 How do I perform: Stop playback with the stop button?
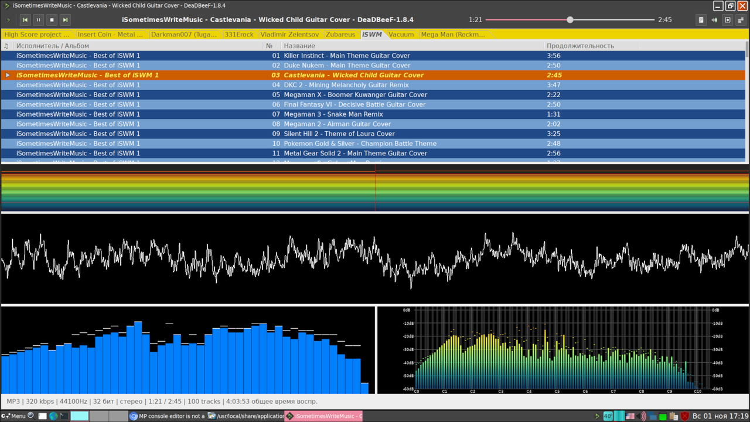point(52,19)
